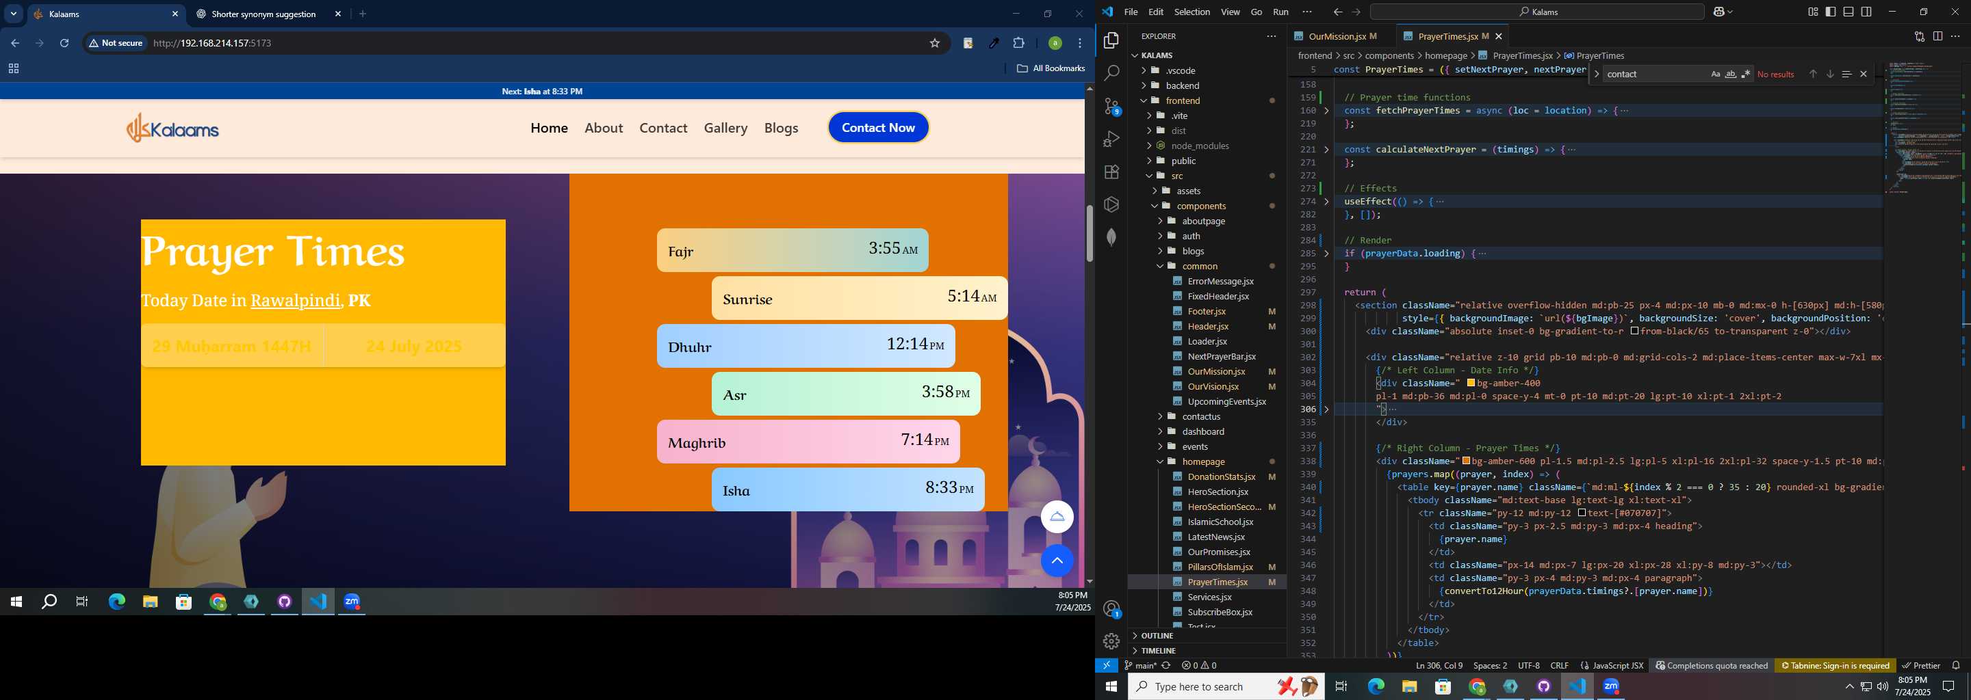Click Customize Layout icon in VS Code title bar
The width and height of the screenshot is (1971, 700).
click(x=1813, y=12)
